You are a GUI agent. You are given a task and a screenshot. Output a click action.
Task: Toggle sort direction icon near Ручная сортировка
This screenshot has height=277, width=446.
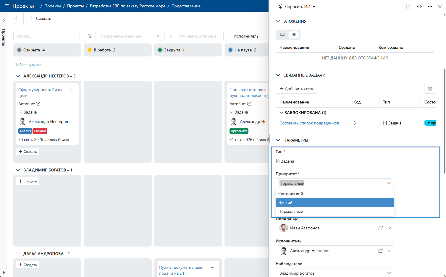coord(170,36)
